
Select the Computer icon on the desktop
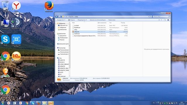pyautogui.click(x=5, y=24)
